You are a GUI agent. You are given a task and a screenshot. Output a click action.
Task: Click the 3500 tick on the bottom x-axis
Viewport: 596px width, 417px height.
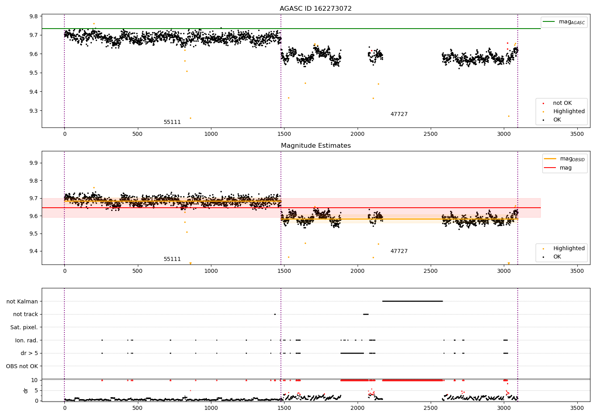pyautogui.click(x=577, y=407)
